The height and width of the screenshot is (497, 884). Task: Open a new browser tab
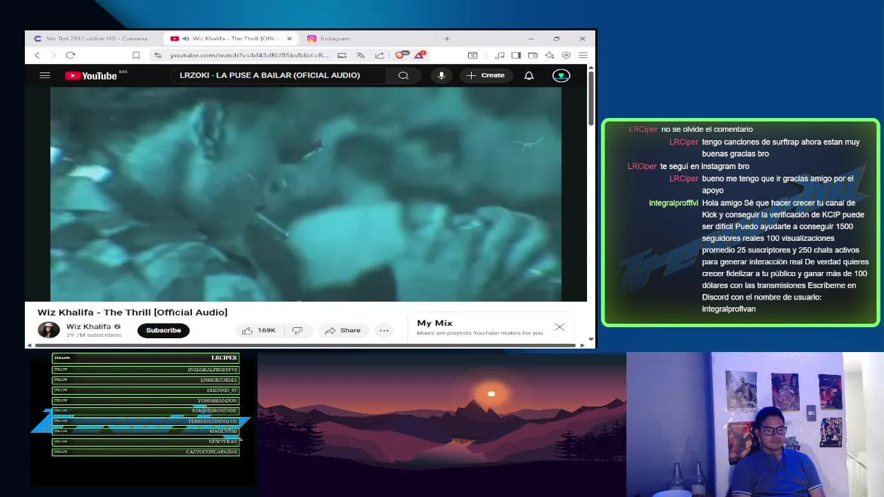[x=447, y=39]
